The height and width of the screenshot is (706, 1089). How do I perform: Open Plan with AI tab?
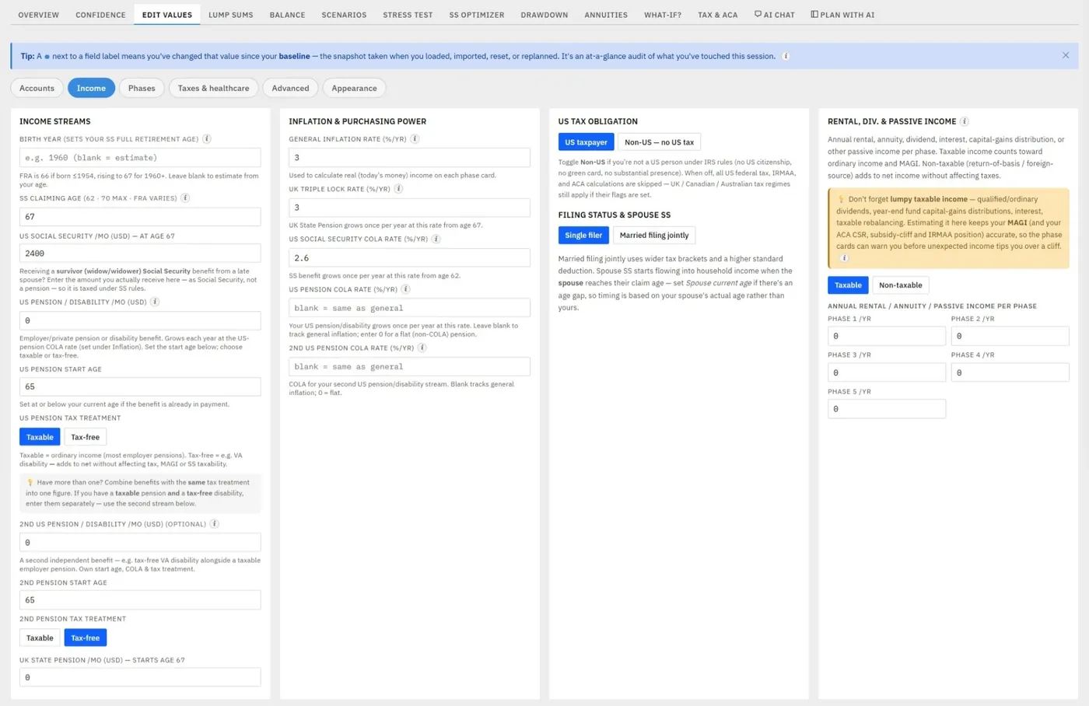point(842,15)
